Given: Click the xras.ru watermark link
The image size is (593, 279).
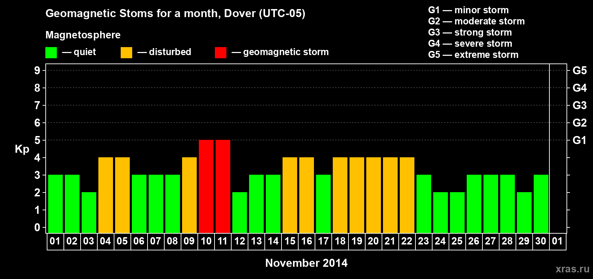Looking at the screenshot, I should coord(572,269).
